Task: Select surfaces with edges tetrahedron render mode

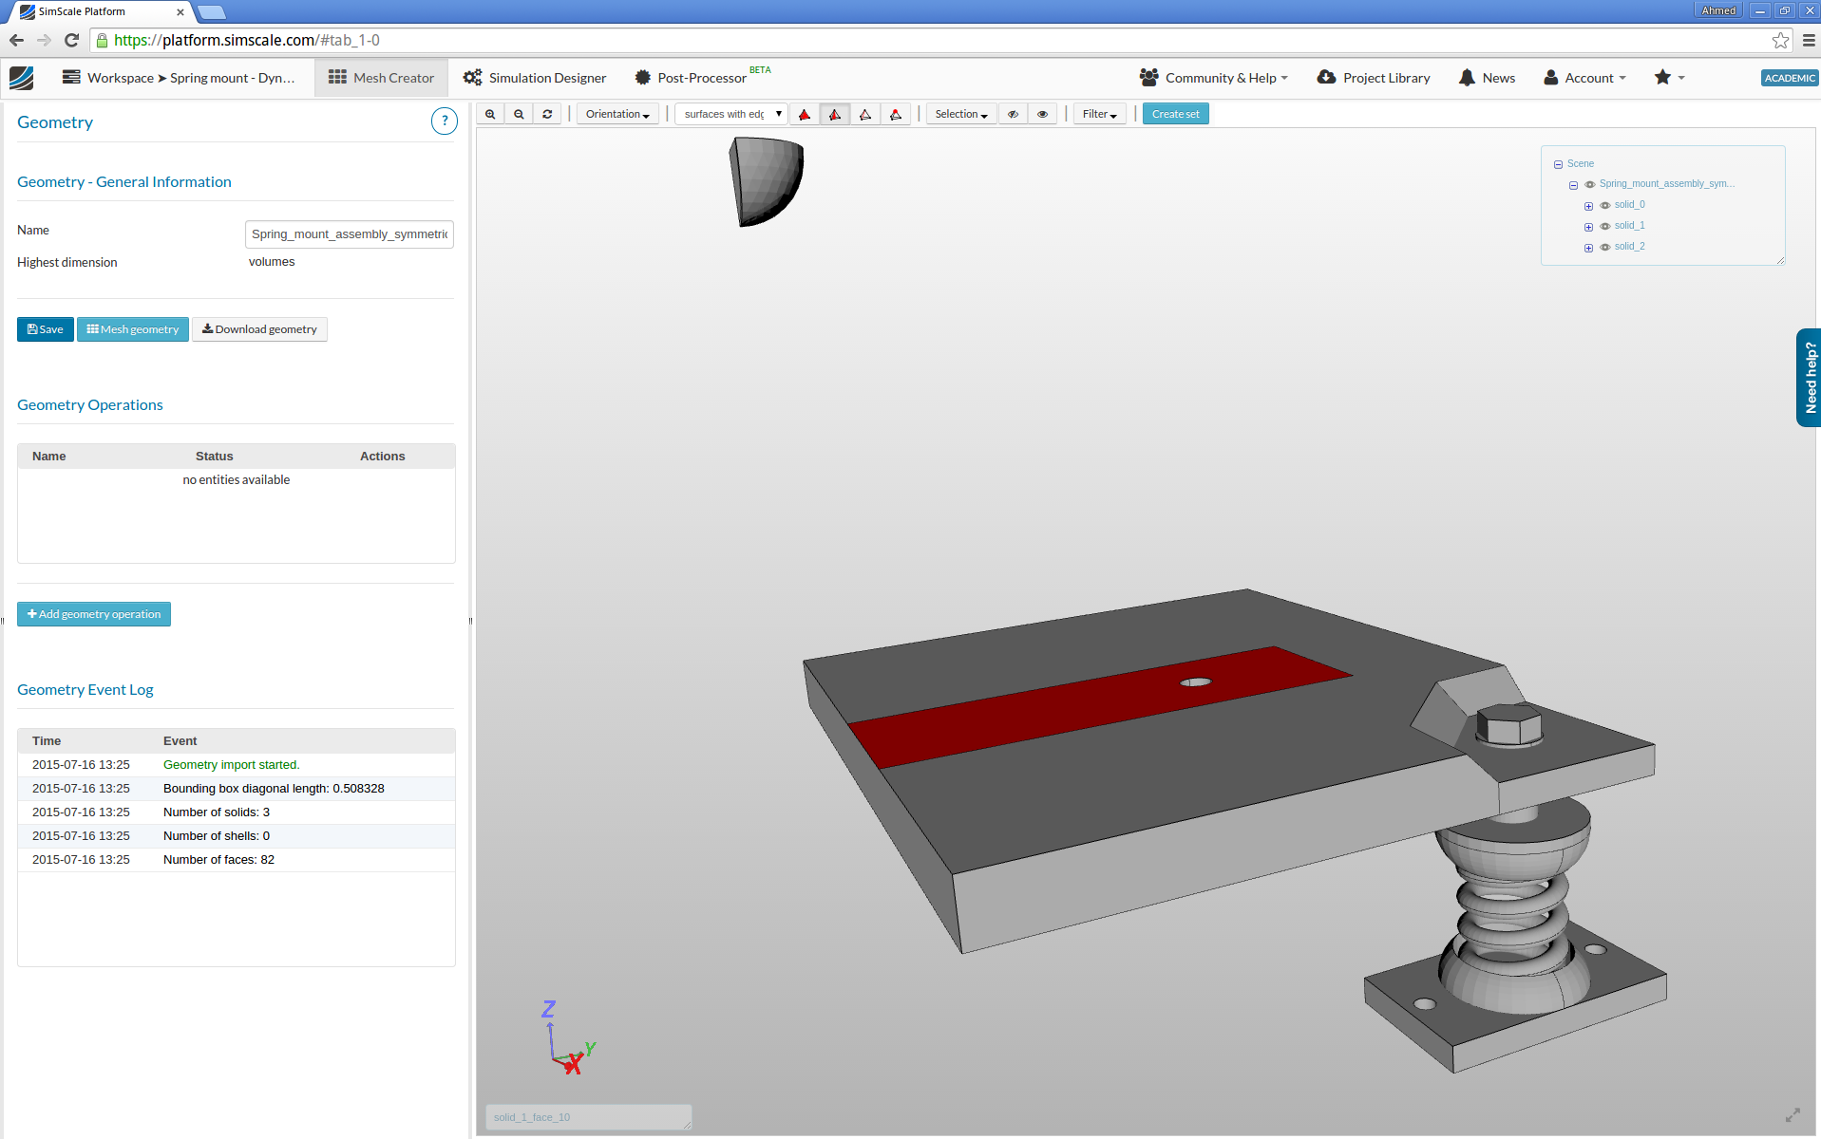Action: (x=835, y=114)
